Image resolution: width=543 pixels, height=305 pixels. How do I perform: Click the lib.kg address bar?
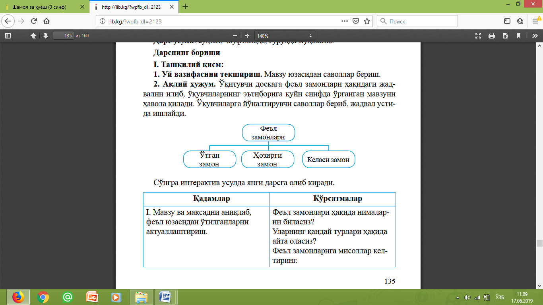pyautogui.click(x=223, y=21)
